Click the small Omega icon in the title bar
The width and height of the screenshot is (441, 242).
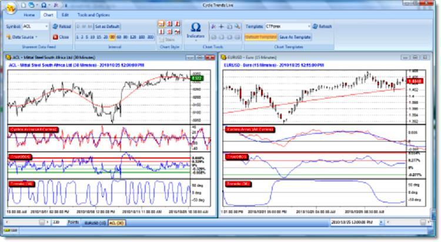click(x=44, y=5)
